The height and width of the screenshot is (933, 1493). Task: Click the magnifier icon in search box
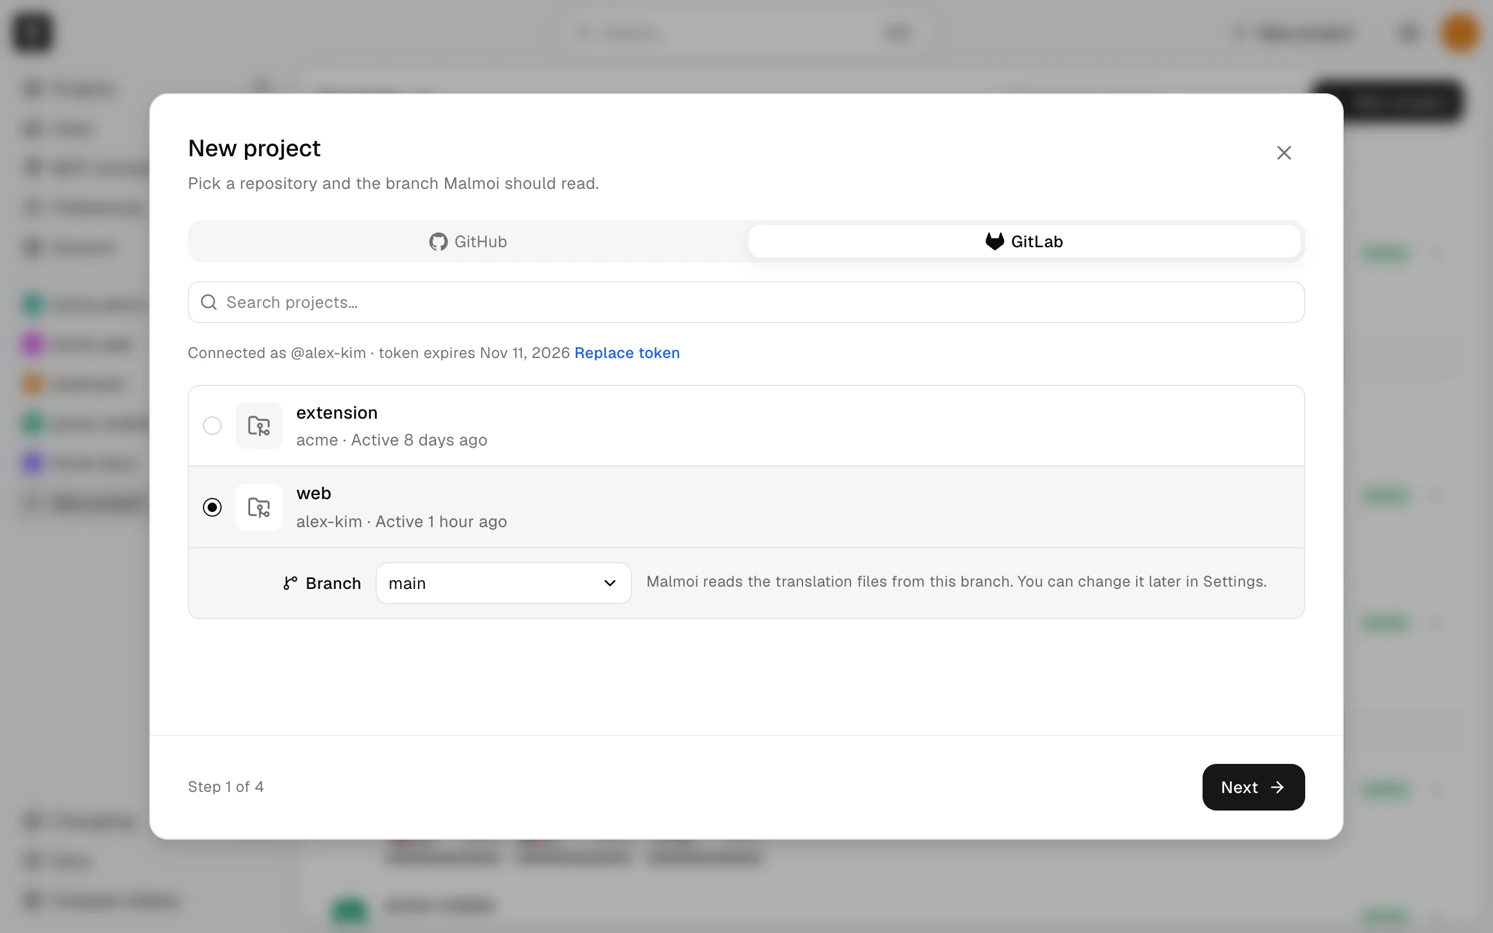[209, 303]
